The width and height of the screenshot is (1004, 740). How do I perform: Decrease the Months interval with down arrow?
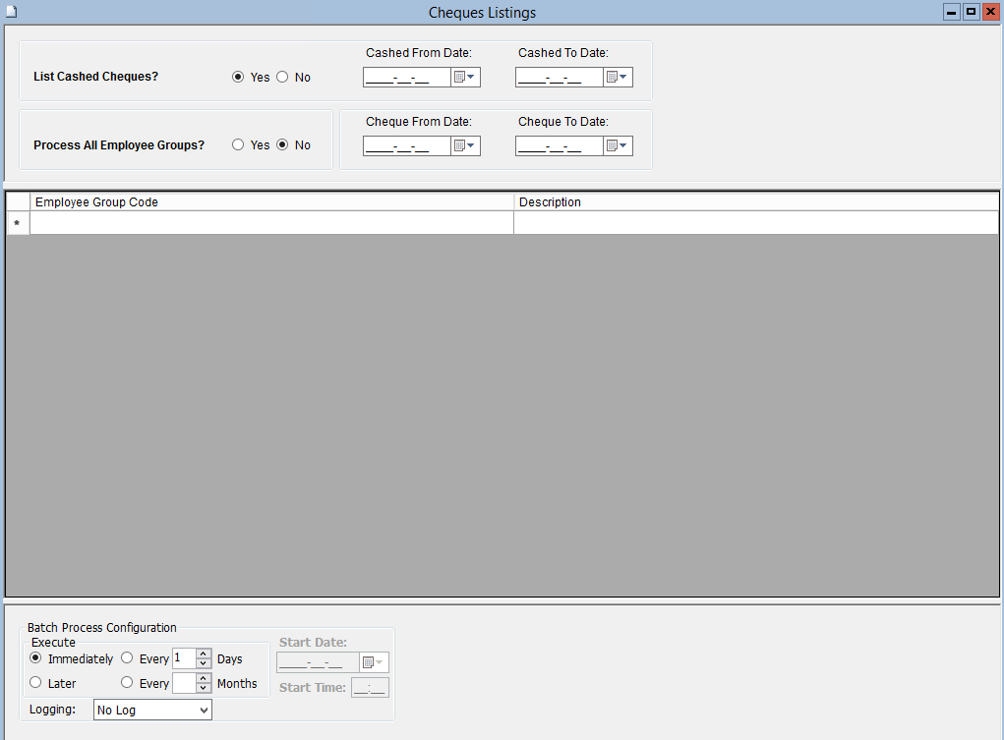(x=204, y=688)
